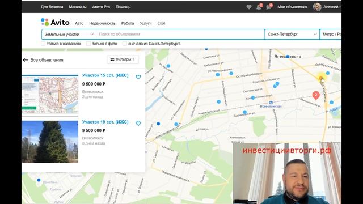Screen dimensions: 363x204
Task: Click the map marker on Константиновская ул.
Action: coord(253,97)
